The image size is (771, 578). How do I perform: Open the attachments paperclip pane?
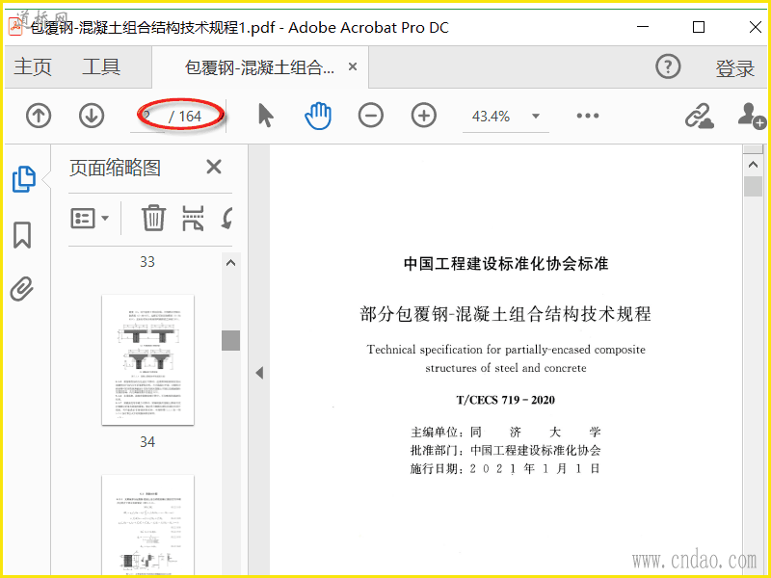(x=22, y=289)
